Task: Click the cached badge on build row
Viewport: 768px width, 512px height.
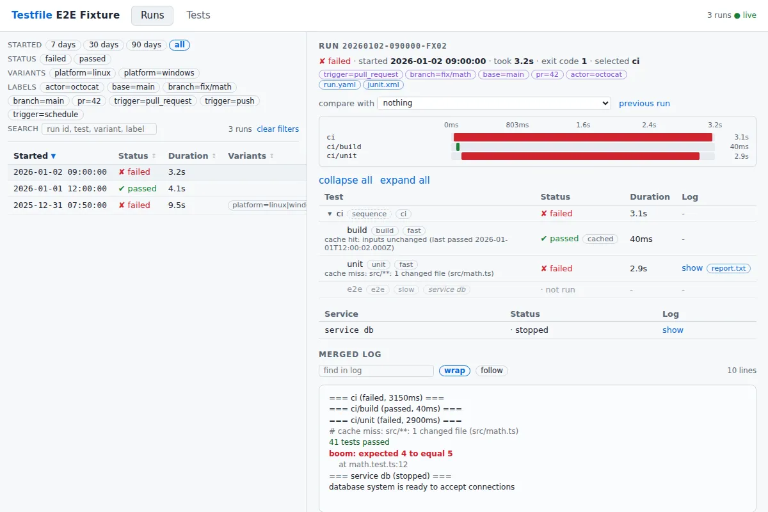Action: [600, 239]
